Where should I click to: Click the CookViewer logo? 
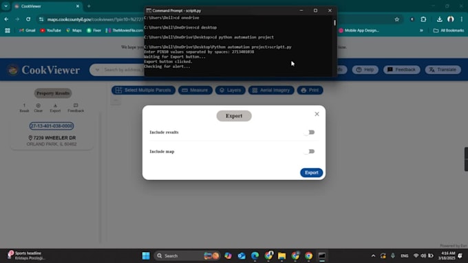tap(43, 70)
